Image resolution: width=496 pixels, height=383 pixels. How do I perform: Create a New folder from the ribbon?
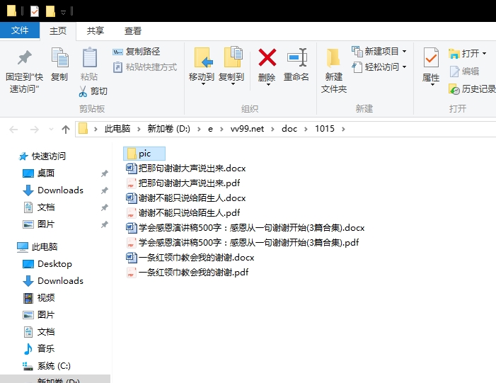pyautogui.click(x=334, y=71)
